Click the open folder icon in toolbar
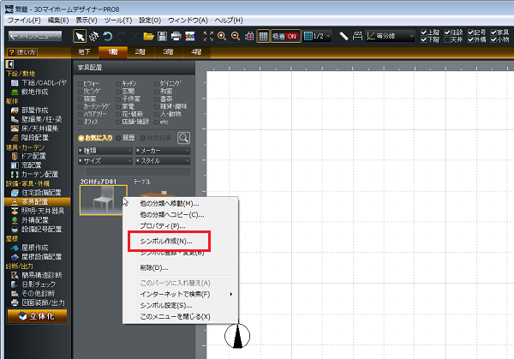The width and height of the screenshot is (514, 359). point(148,36)
